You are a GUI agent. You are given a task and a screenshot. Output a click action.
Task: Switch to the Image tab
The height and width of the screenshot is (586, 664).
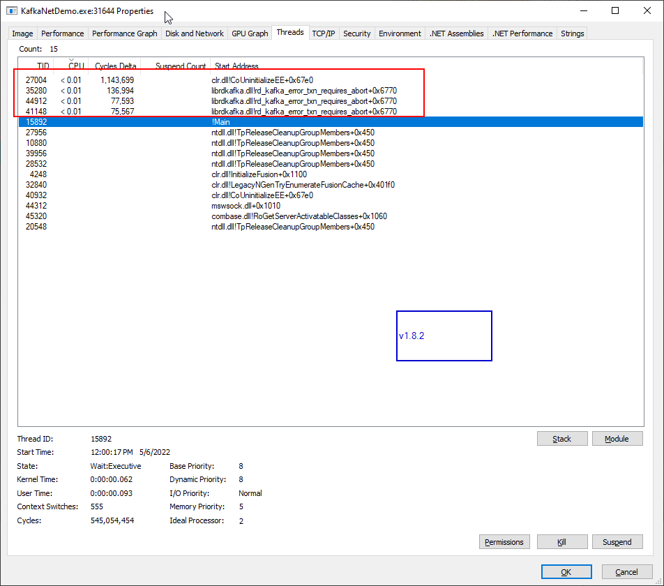tap(22, 33)
